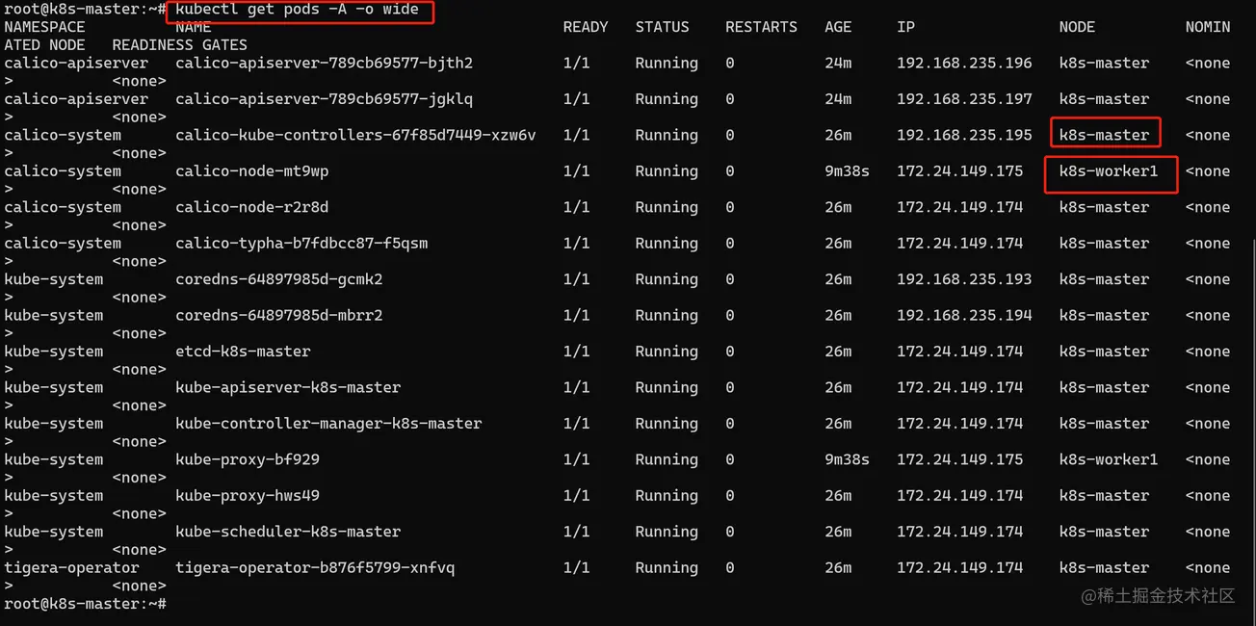Click IP address 192.168.235.195

click(x=964, y=136)
